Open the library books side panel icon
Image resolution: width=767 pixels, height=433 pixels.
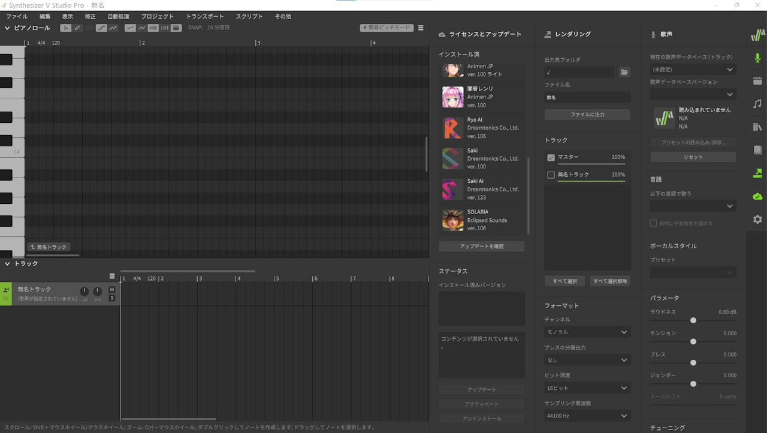(757, 127)
